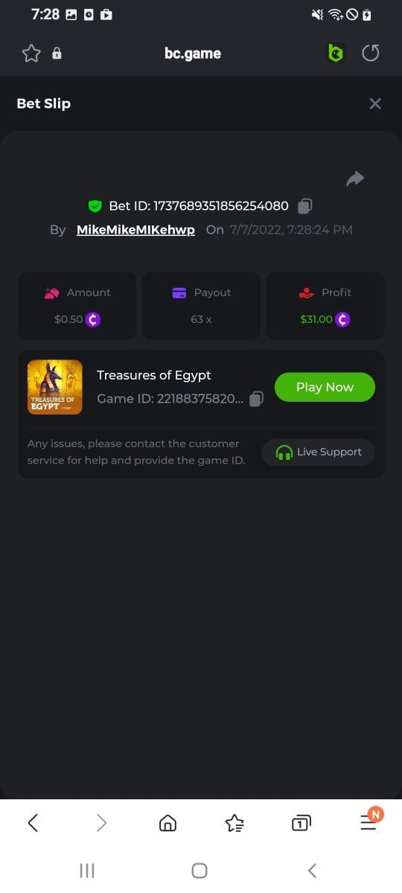Open MikeMikeMIKehwp user profile link
The width and height of the screenshot is (402, 893).
click(135, 230)
